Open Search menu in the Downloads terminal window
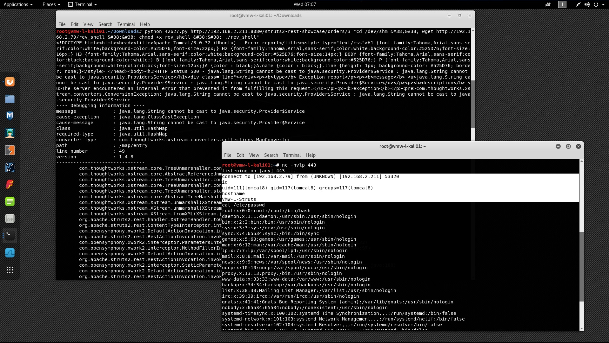This screenshot has height=343, width=609. [105, 24]
